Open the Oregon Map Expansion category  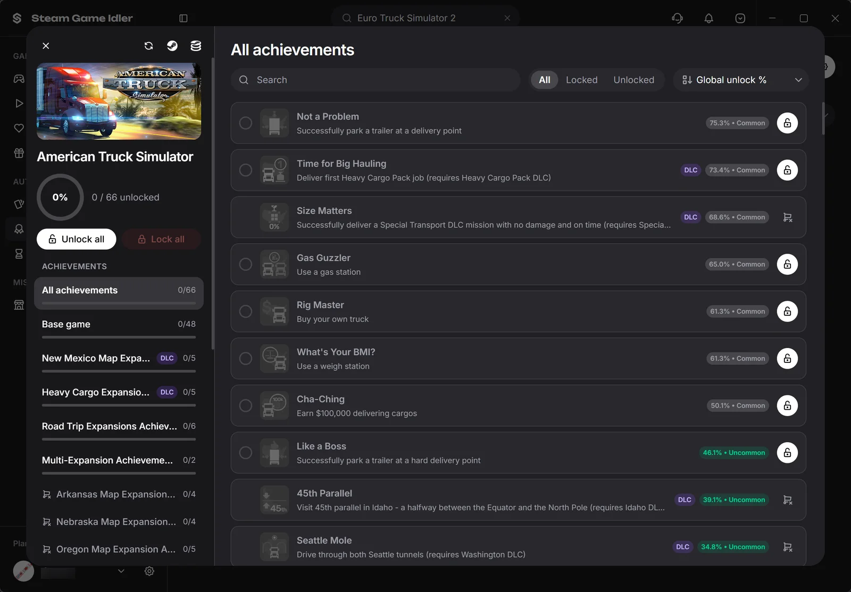tap(119, 549)
